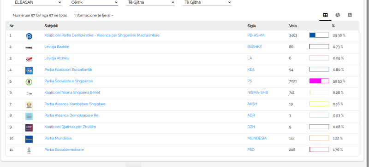Click the % column header
Screen dimensions: 369x167
tap(333, 26)
